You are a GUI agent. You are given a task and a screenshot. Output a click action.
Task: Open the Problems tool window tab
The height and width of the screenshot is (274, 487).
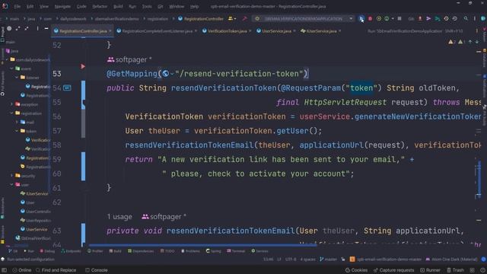(190, 251)
